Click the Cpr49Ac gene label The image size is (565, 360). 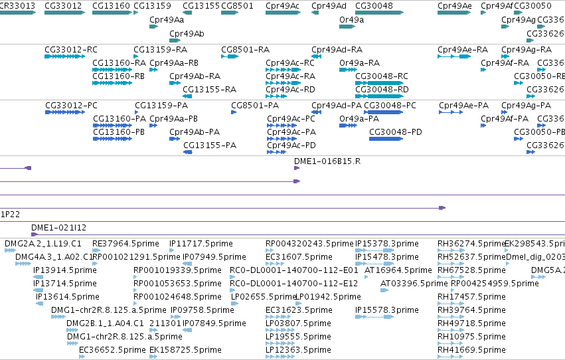click(283, 6)
